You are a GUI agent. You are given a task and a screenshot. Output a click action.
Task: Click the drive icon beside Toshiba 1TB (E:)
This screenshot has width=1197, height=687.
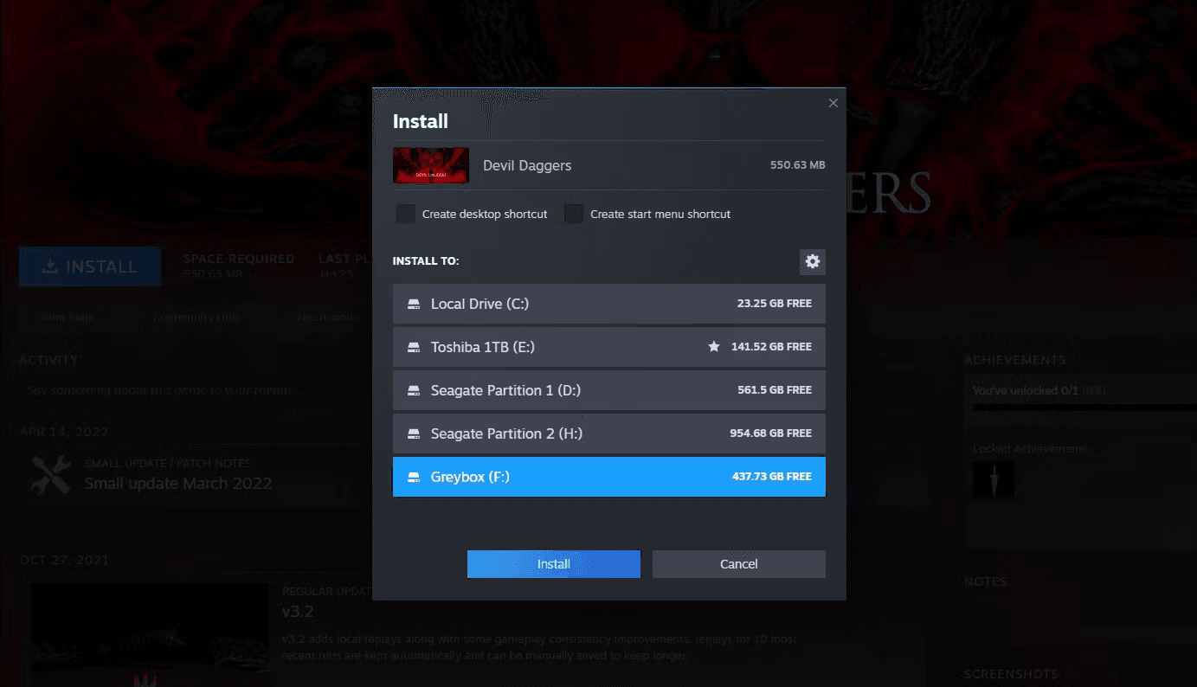414,347
